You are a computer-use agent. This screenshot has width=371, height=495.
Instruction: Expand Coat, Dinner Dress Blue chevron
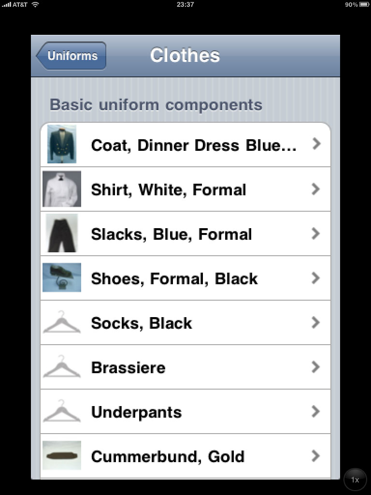click(316, 144)
